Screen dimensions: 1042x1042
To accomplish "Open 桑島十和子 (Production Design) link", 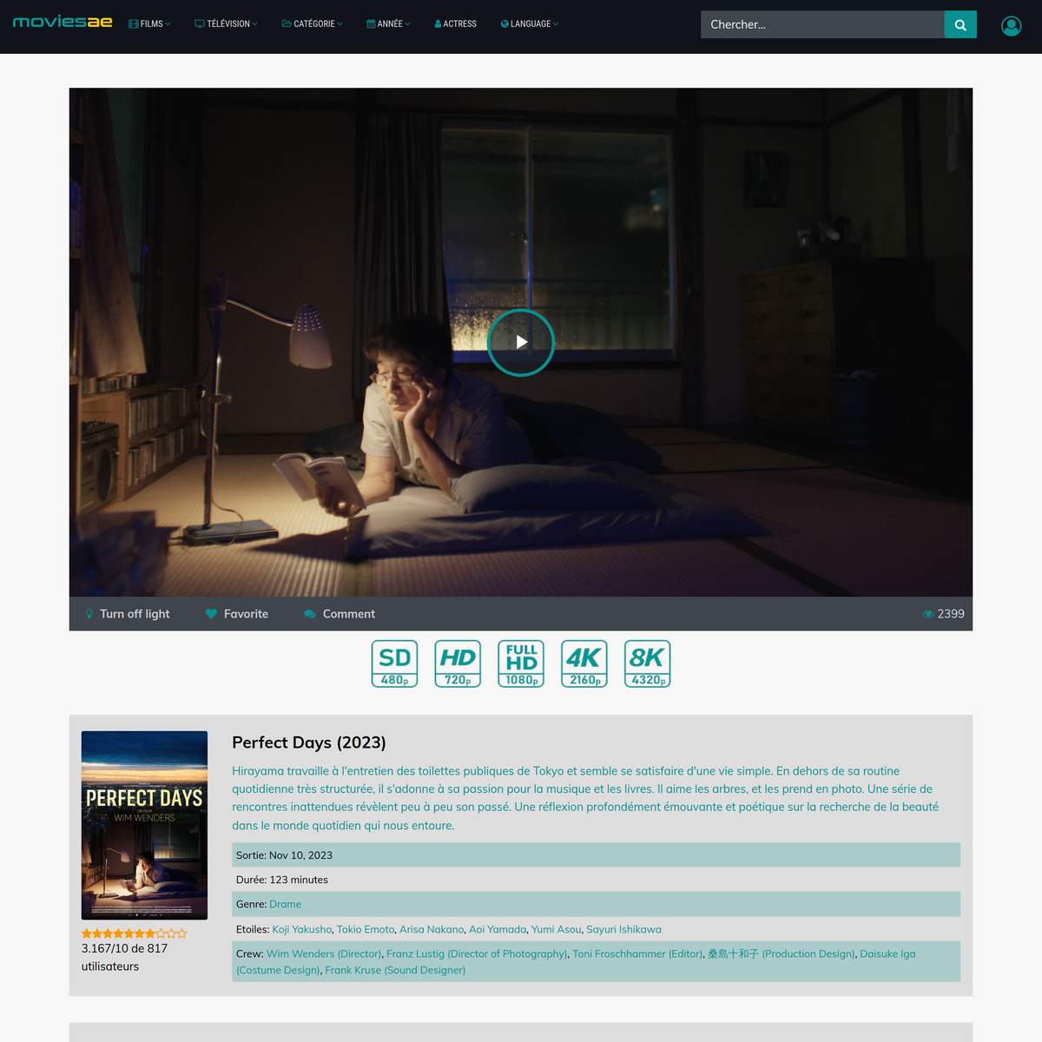I will pos(781,953).
